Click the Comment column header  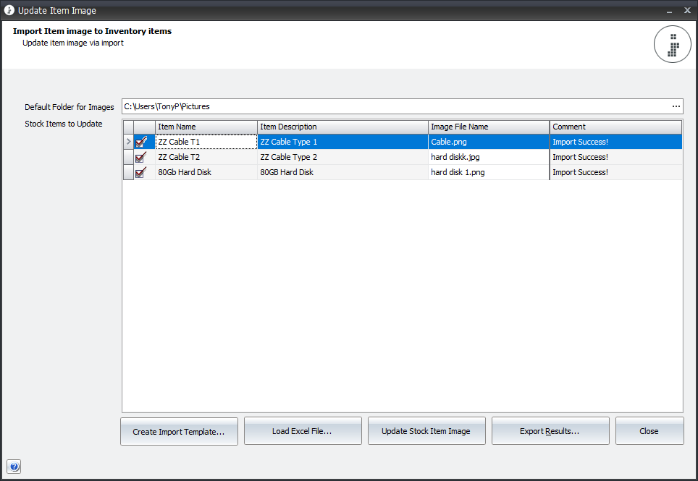click(615, 127)
